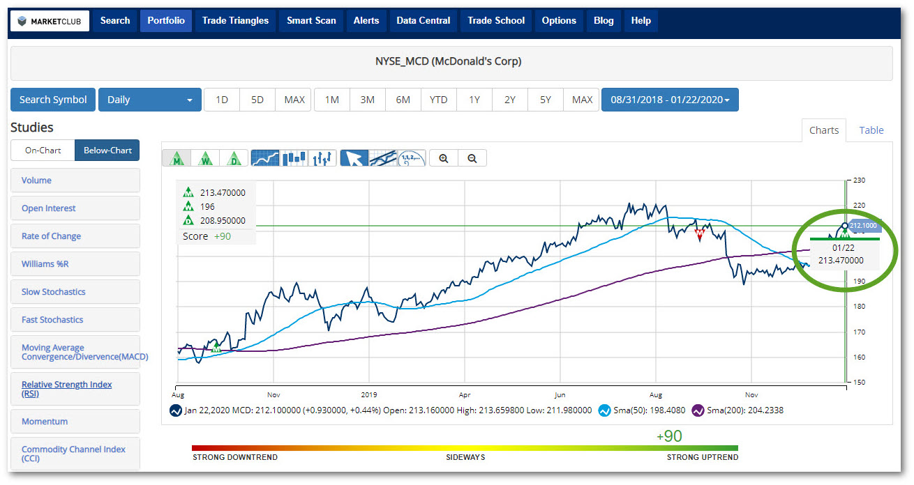This screenshot has width=914, height=485.
Task: Switch to the Charts tab
Action: tap(824, 130)
